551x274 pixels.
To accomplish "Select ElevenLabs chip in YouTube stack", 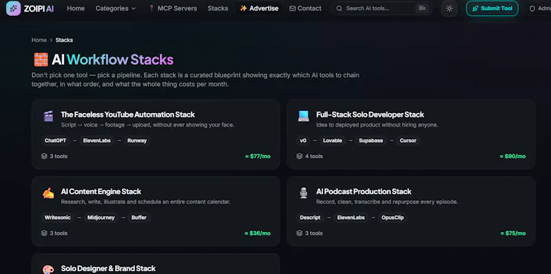I will pyautogui.click(x=96, y=140).
